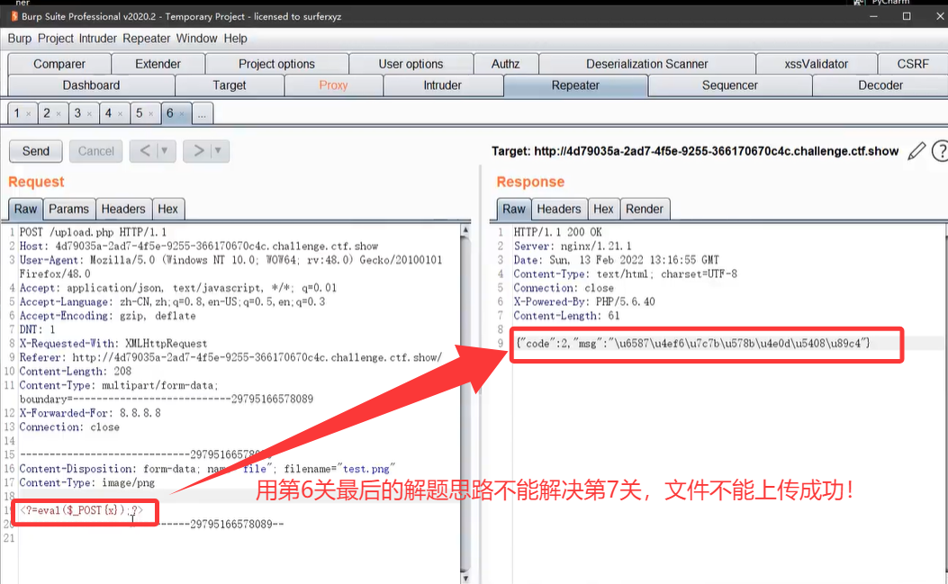Open the xssValidator tab
Viewport: 948px width, 584px height.
coord(817,64)
